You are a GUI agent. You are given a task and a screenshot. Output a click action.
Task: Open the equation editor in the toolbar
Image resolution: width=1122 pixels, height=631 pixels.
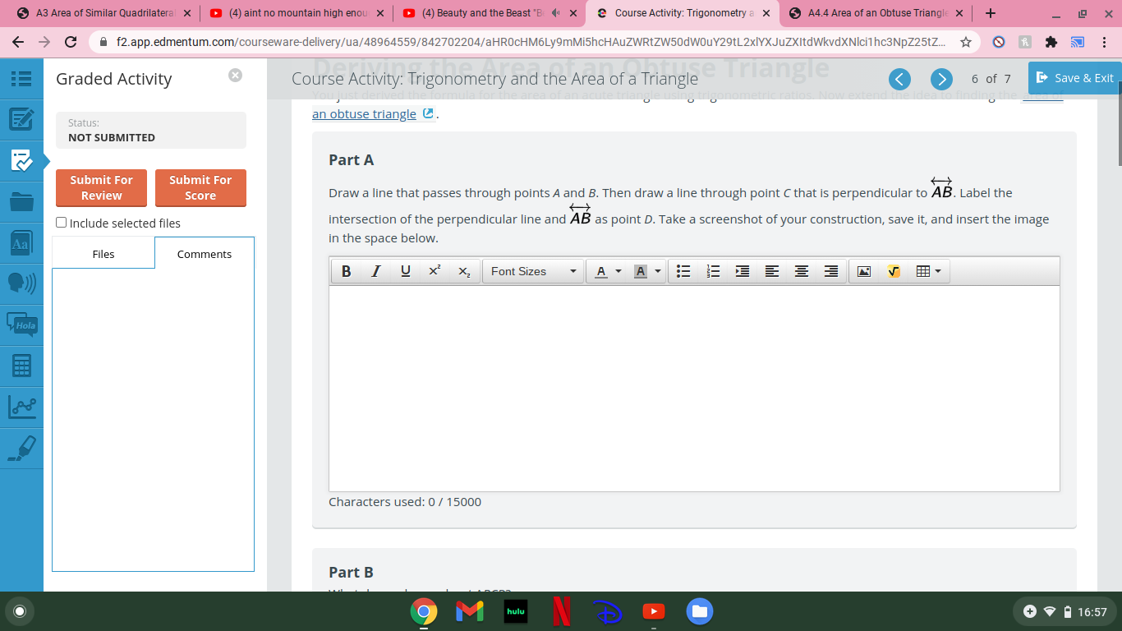point(894,271)
